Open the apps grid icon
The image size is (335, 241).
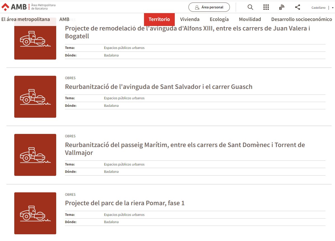coord(266,7)
